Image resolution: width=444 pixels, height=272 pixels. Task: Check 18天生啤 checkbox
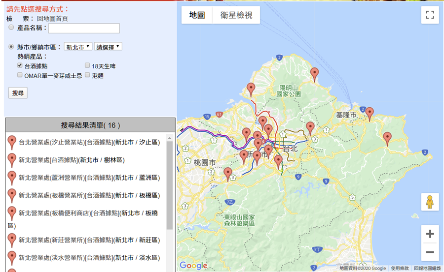tap(87, 65)
